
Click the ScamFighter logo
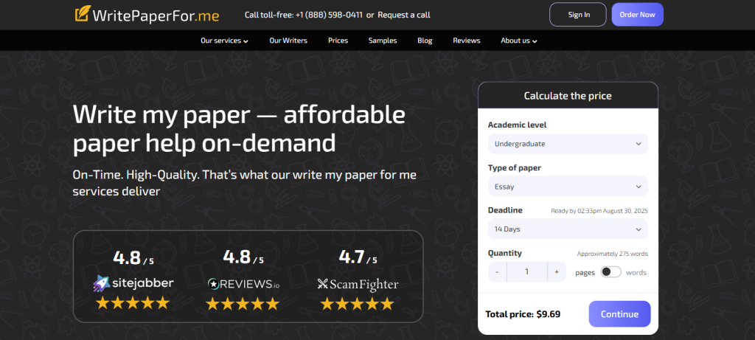pyautogui.click(x=358, y=284)
